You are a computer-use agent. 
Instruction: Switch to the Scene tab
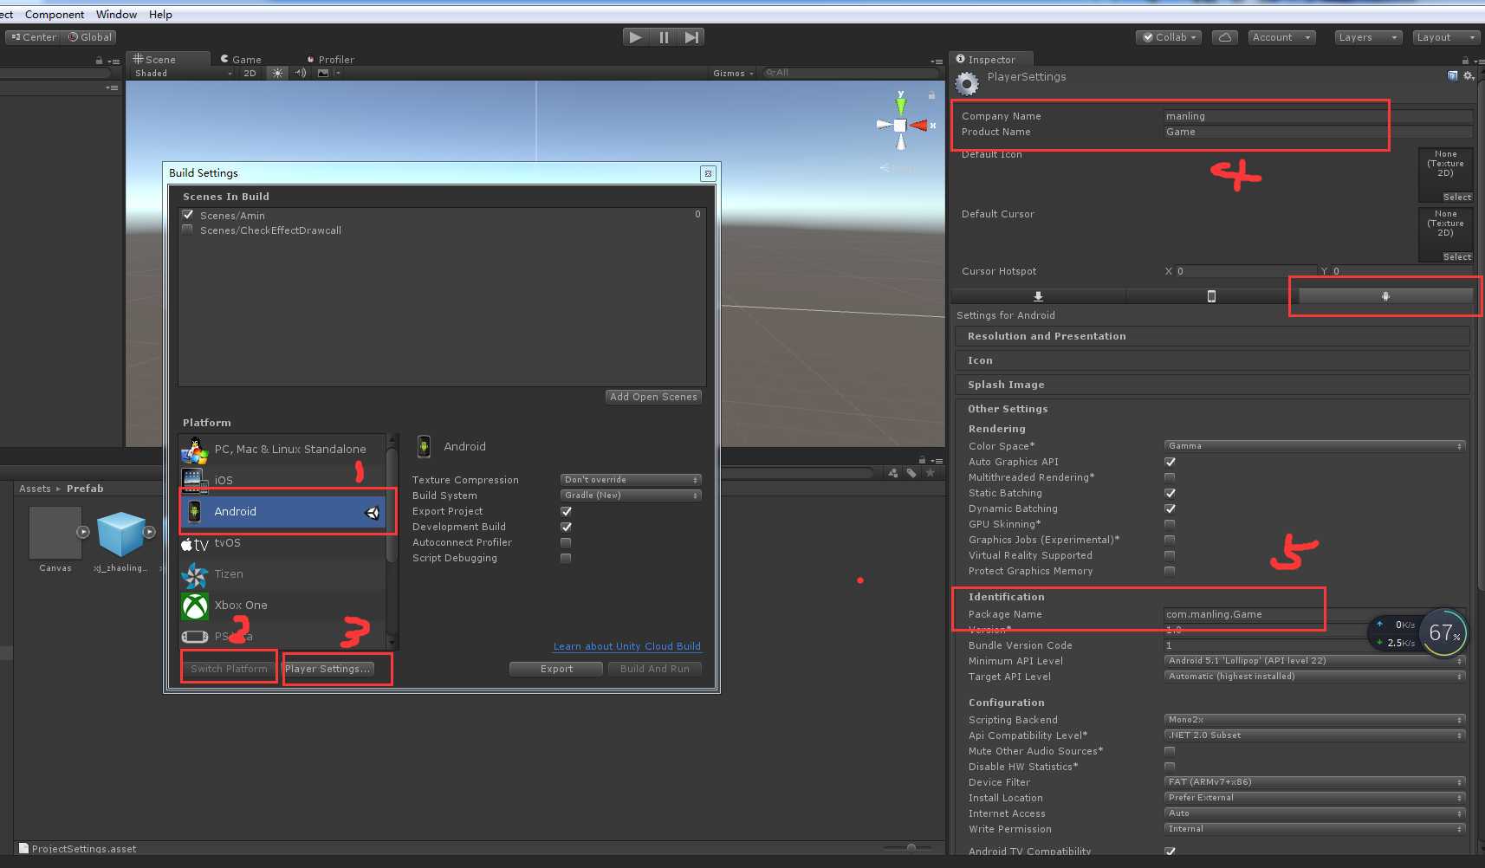pyautogui.click(x=167, y=59)
